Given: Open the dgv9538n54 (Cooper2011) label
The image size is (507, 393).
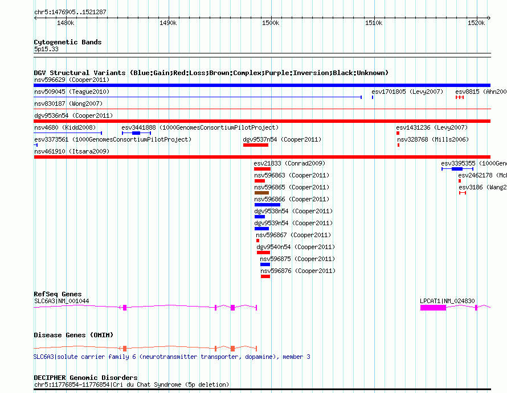Looking at the screenshot, I should [293, 211].
